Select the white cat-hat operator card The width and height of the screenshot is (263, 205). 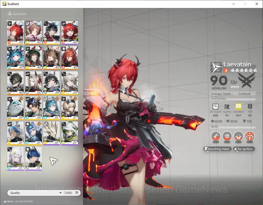click(x=15, y=158)
